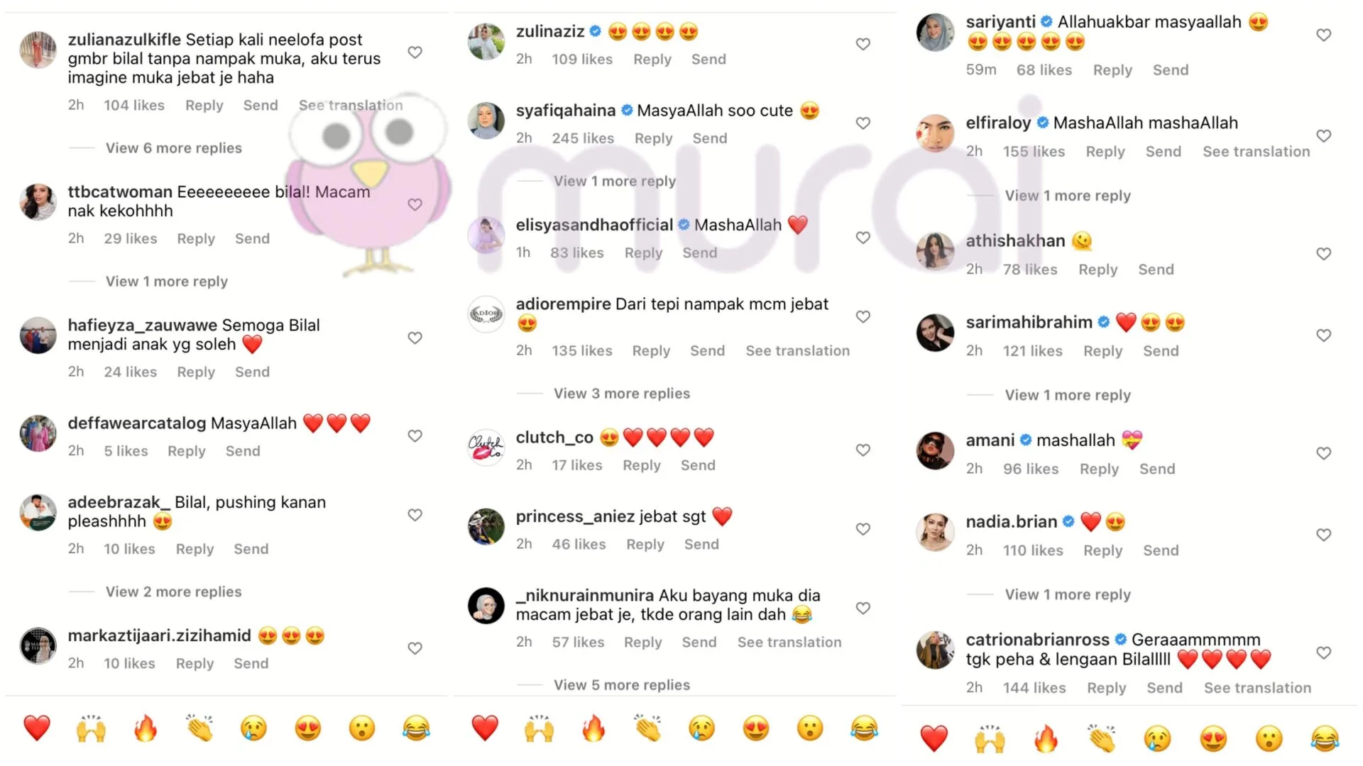
Task: Send adeebrazak_'s comment
Action: pos(251,548)
